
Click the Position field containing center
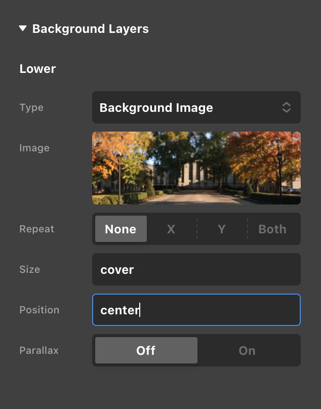(x=196, y=310)
